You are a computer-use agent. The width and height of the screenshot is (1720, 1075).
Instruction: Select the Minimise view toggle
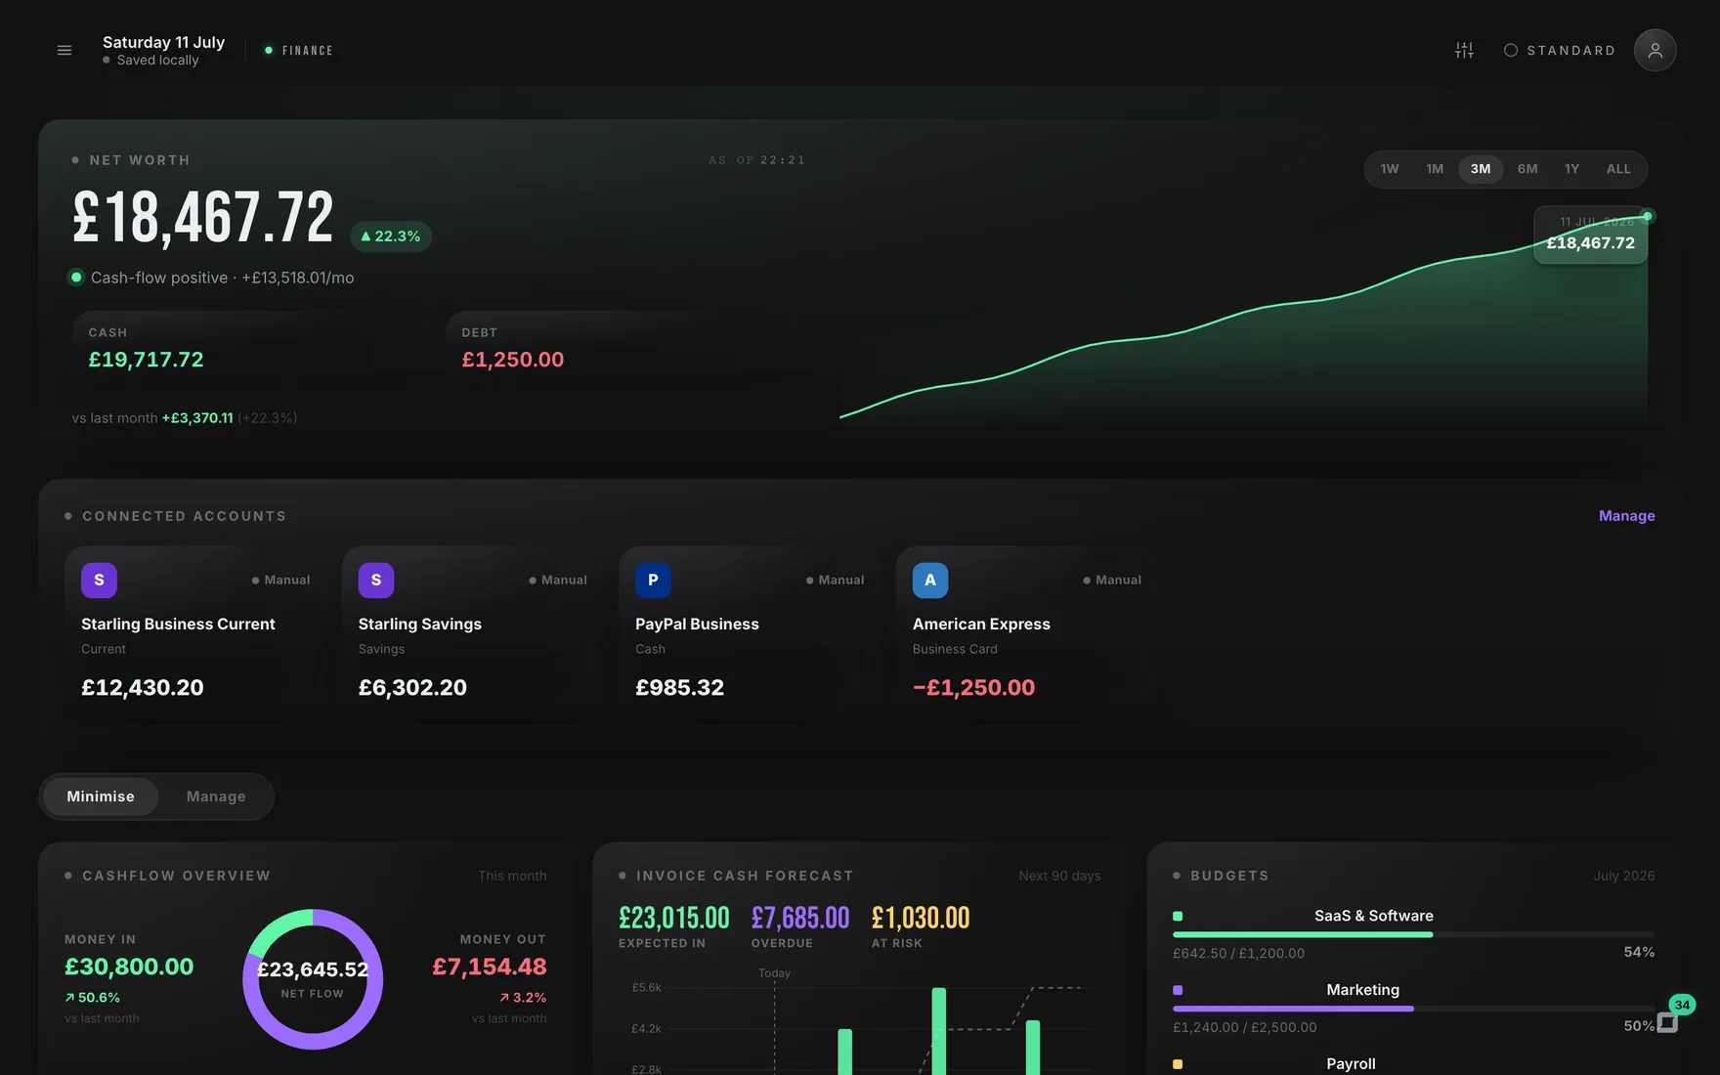(x=101, y=796)
